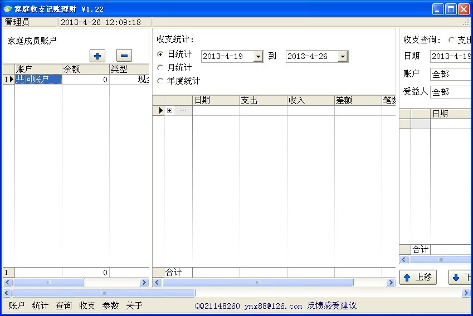Click the minus icon to remove account
Screen dimensions: 473x316
pyautogui.click(x=124, y=56)
